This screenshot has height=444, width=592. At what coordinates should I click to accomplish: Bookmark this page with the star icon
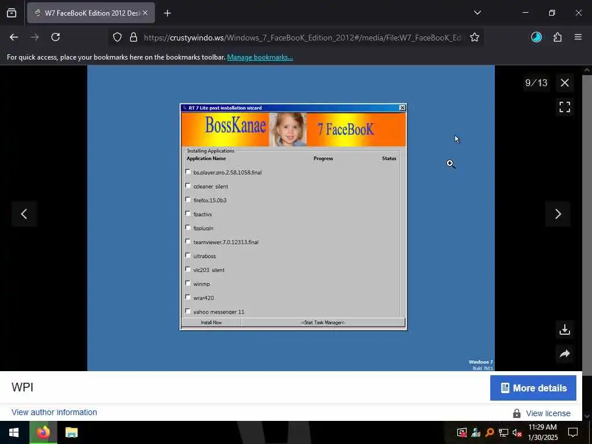475,37
